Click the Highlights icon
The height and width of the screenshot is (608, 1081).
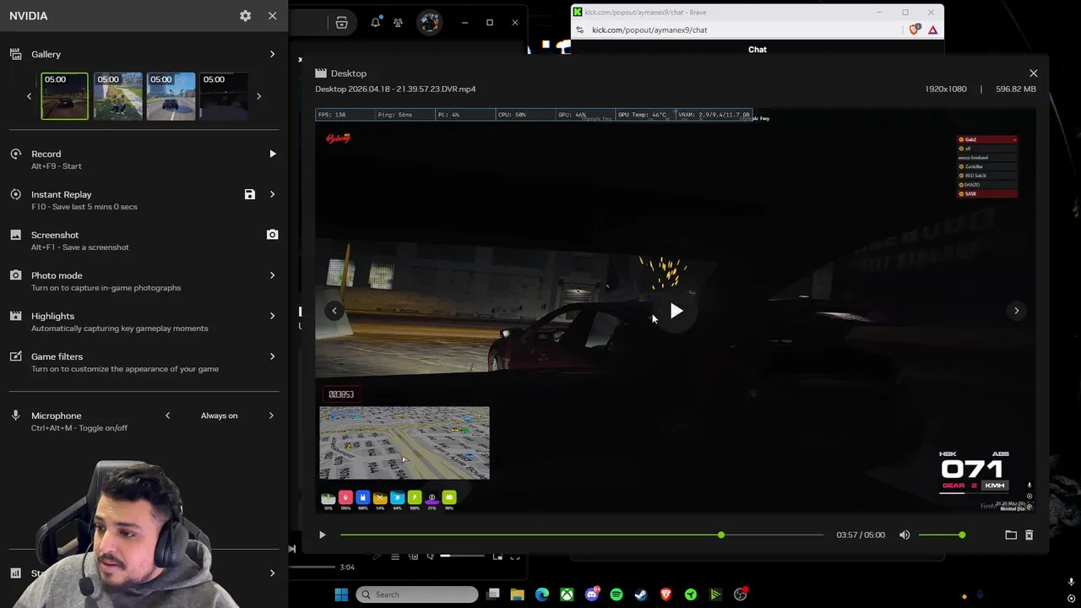(x=15, y=316)
